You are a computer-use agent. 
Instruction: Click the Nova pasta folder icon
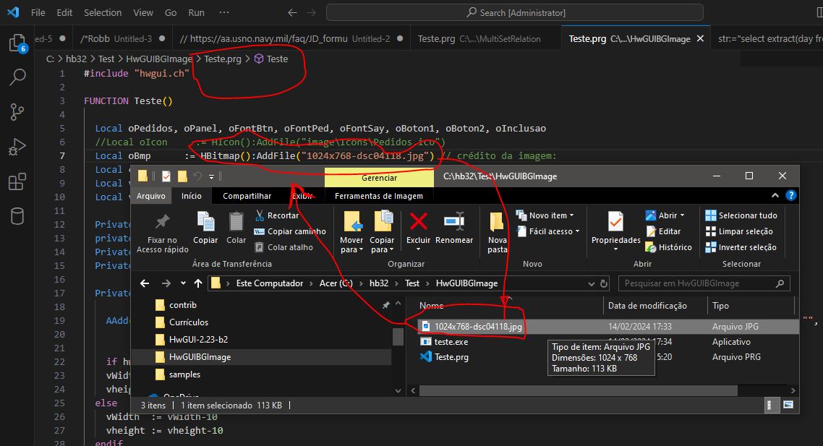pos(498,221)
